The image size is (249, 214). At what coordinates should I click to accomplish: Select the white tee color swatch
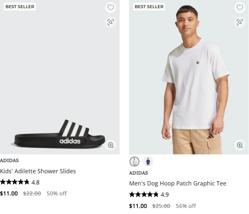tap(134, 161)
